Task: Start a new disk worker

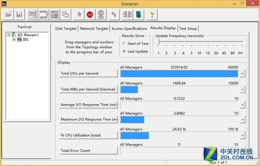Action: (x=43, y=15)
